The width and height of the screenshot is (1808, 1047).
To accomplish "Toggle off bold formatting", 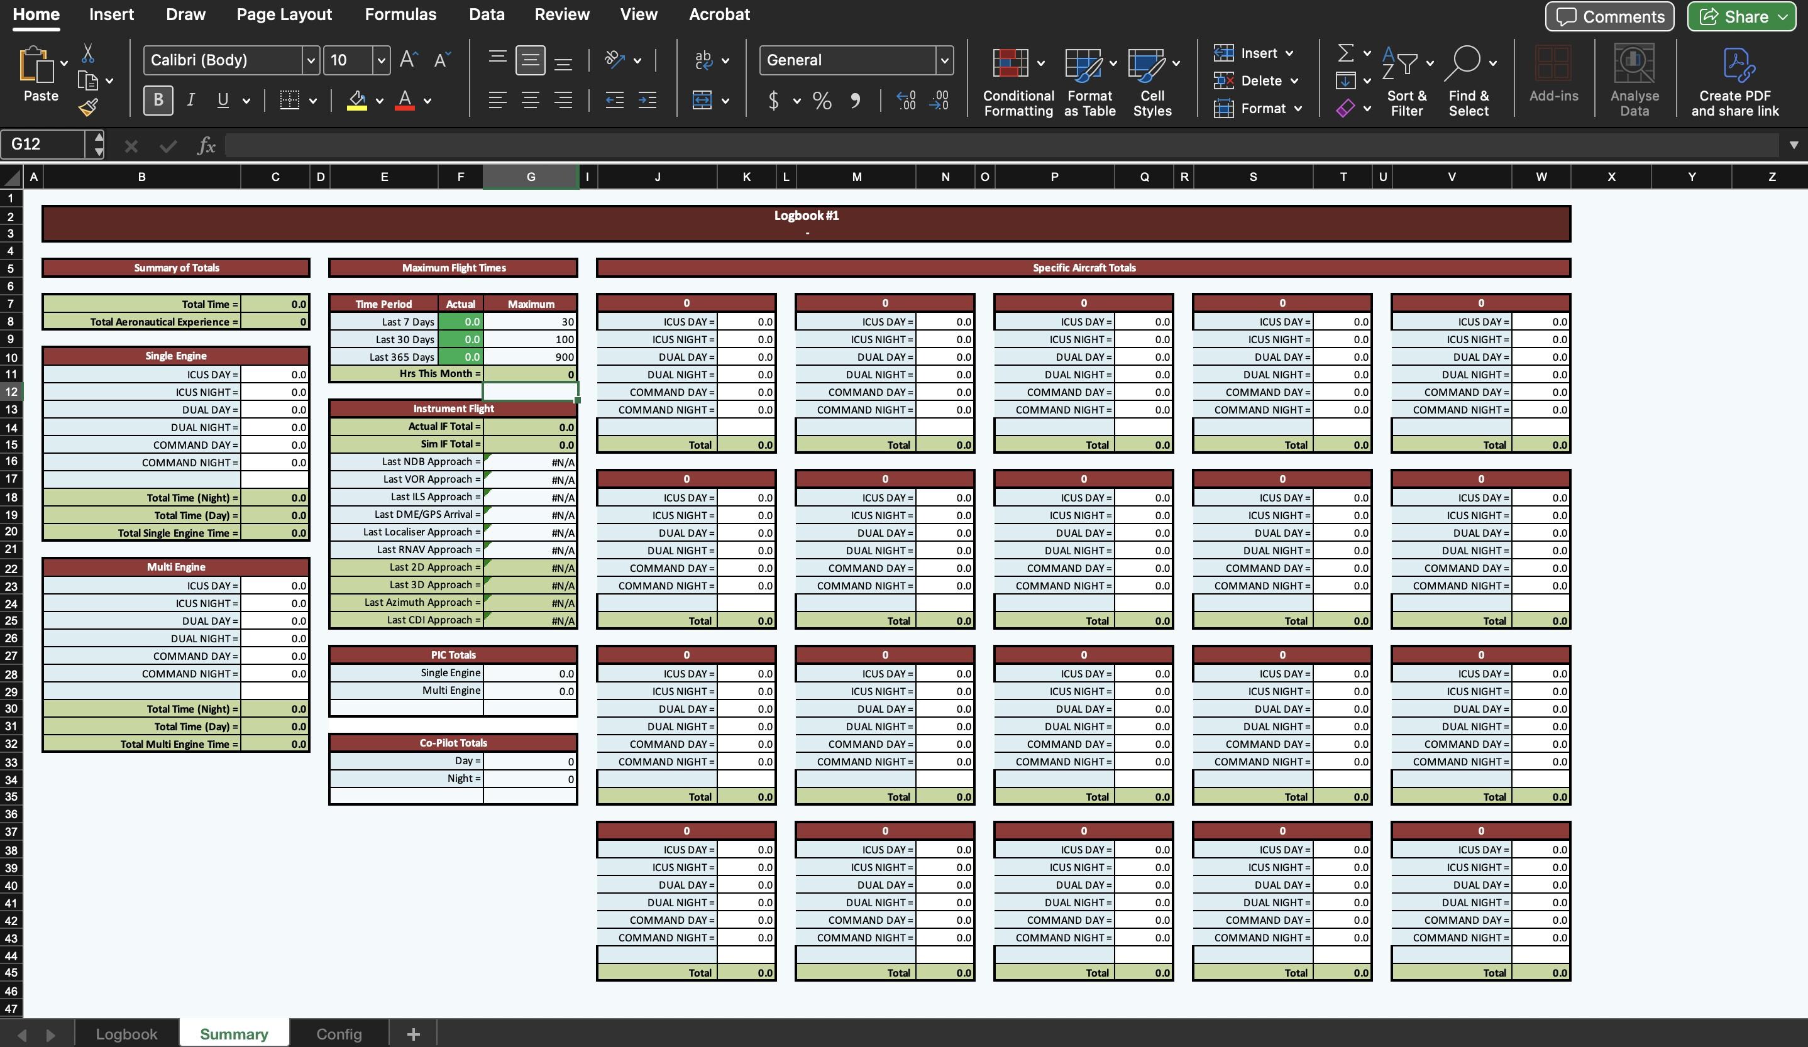I will tap(157, 101).
